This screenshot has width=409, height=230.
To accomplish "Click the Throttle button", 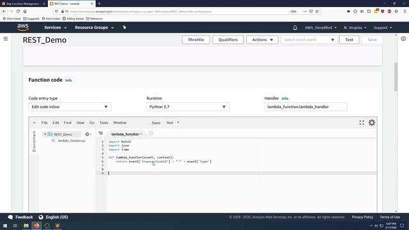I will tap(196, 40).
